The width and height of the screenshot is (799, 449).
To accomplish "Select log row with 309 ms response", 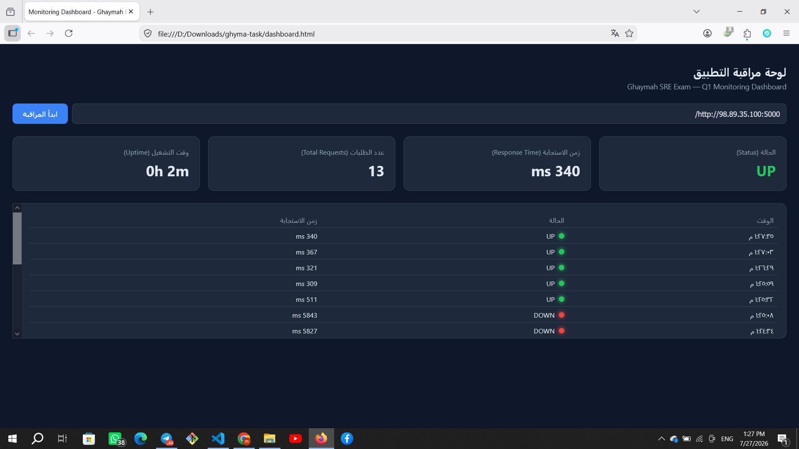I will point(404,284).
